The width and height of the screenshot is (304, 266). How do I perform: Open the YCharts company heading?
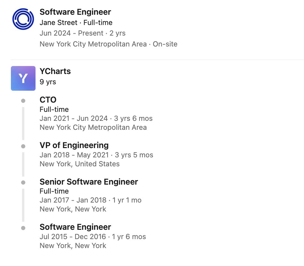click(55, 71)
